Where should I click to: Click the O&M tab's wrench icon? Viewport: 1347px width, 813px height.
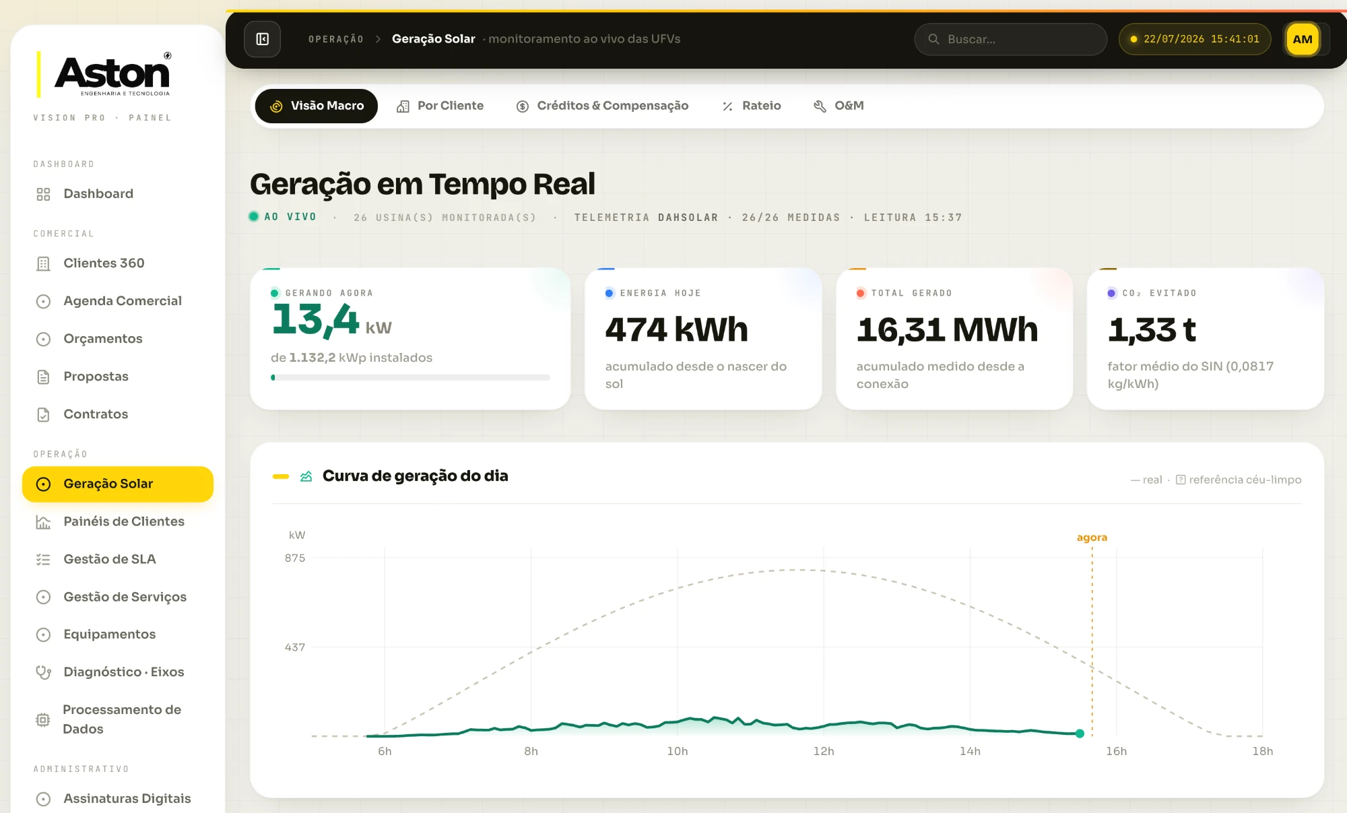820,106
